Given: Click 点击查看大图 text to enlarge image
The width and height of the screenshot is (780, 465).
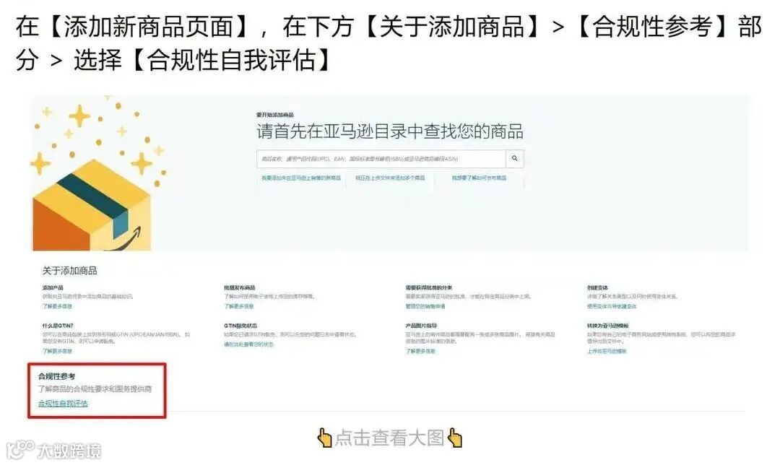Looking at the screenshot, I should [x=389, y=438].
